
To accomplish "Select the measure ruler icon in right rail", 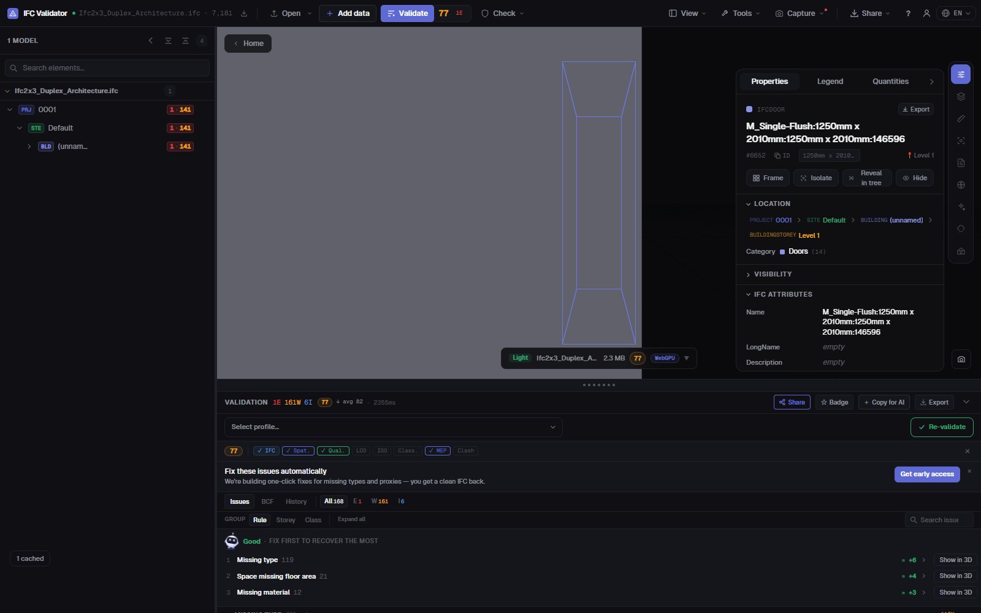I will point(961,118).
